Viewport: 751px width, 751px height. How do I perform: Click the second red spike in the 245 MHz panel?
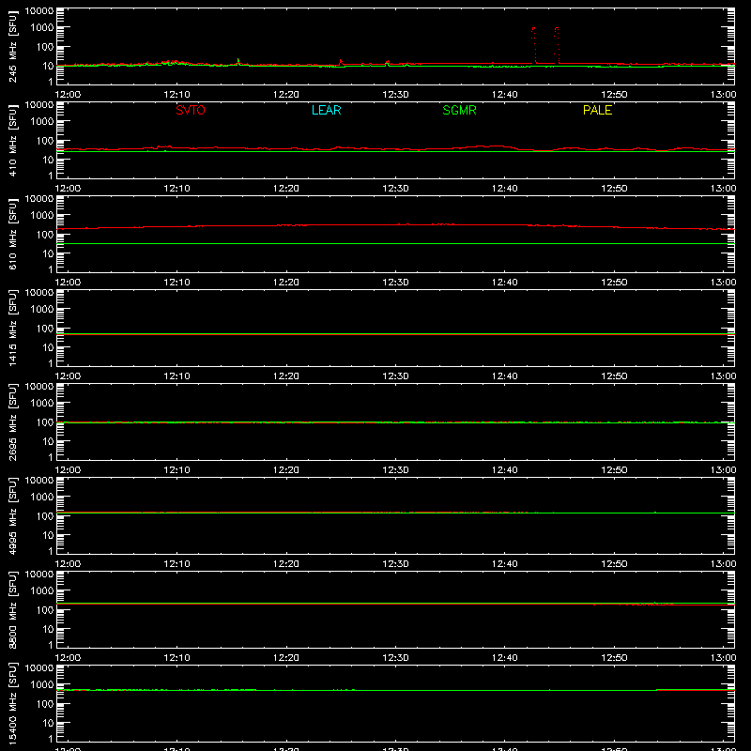tap(557, 44)
